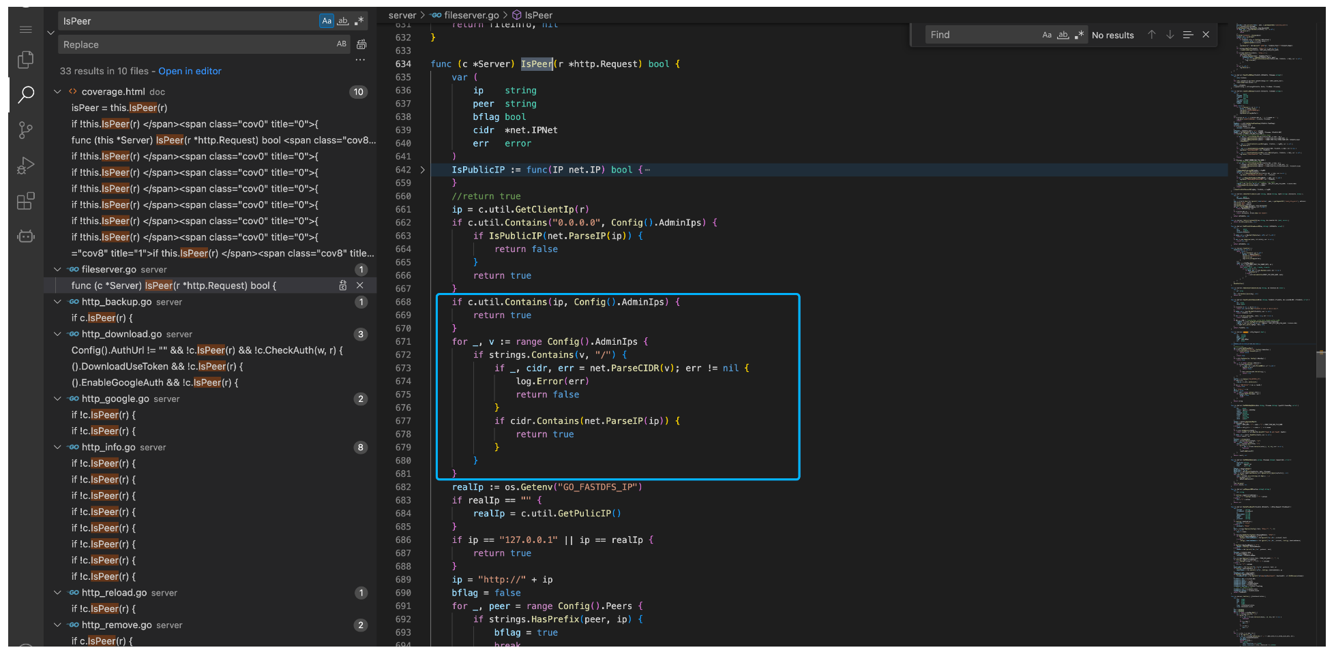Toggle Match Case in sidebar search box
Image resolution: width=1334 pixels, height=652 pixels.
(x=327, y=21)
